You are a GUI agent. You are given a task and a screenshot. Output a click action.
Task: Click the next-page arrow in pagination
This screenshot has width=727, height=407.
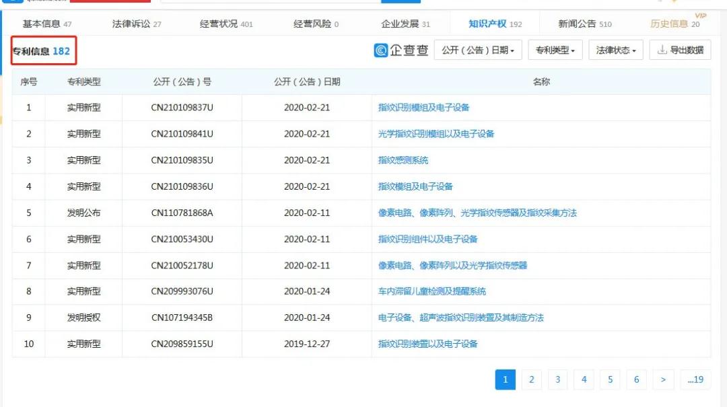(662, 379)
